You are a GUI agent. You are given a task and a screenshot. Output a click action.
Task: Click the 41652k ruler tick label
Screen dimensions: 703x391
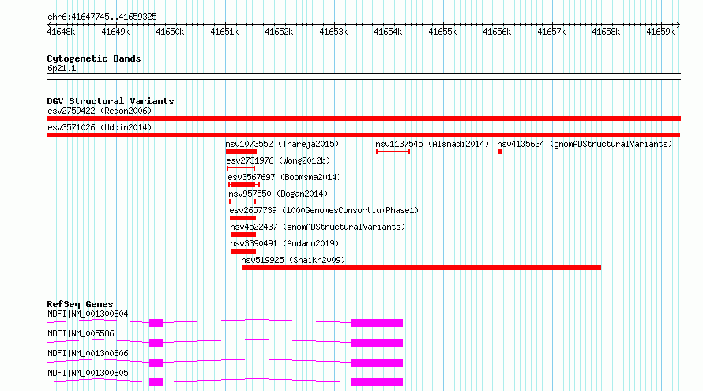tap(279, 32)
